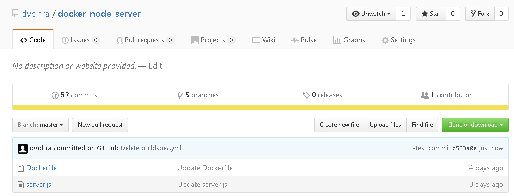Open Clone or download dropdown
Viewport: 514px width, 196px height.
(x=475, y=125)
